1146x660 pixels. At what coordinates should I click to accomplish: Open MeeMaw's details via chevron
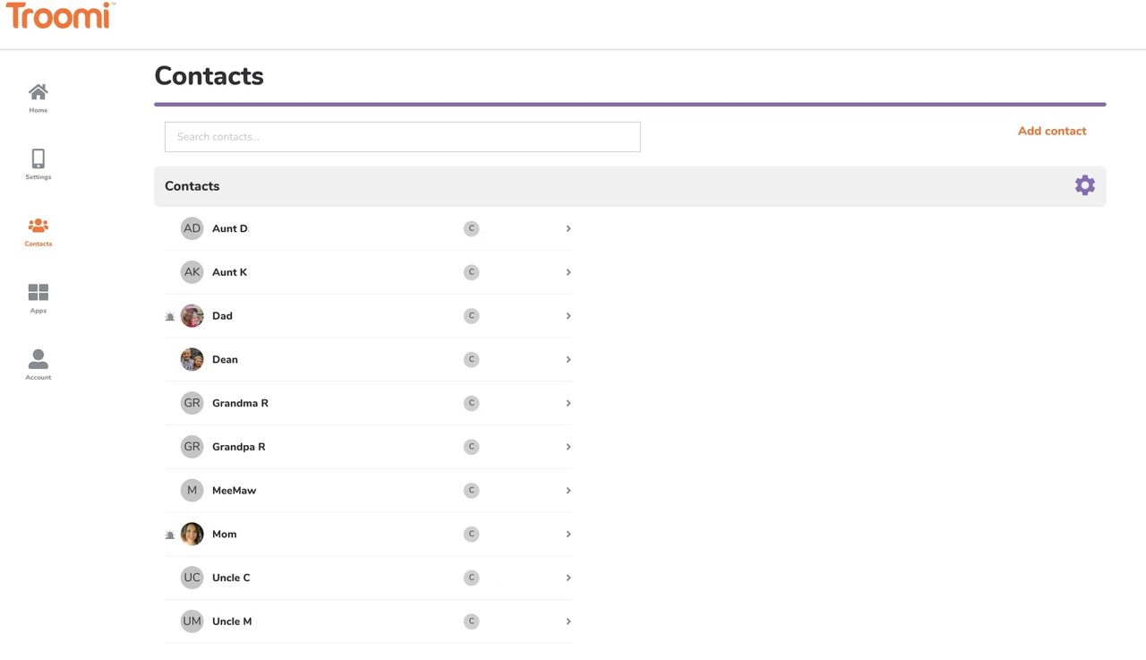coord(569,491)
